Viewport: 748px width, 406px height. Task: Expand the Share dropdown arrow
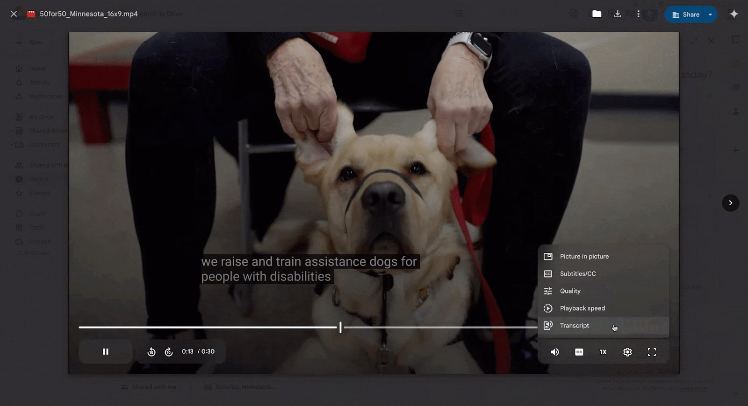710,14
